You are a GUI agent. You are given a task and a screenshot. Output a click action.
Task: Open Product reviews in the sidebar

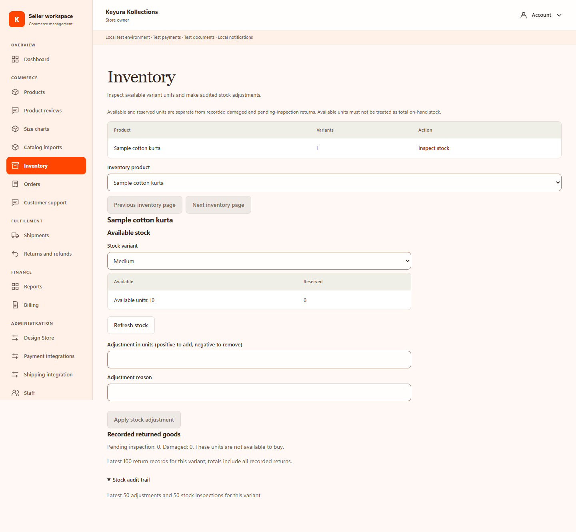click(46, 110)
